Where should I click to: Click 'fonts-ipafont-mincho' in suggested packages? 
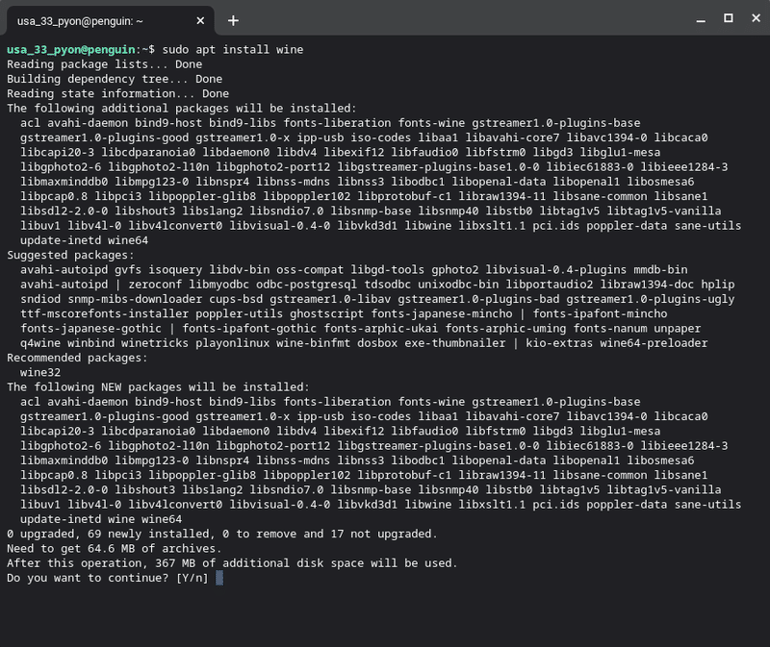tap(600, 314)
